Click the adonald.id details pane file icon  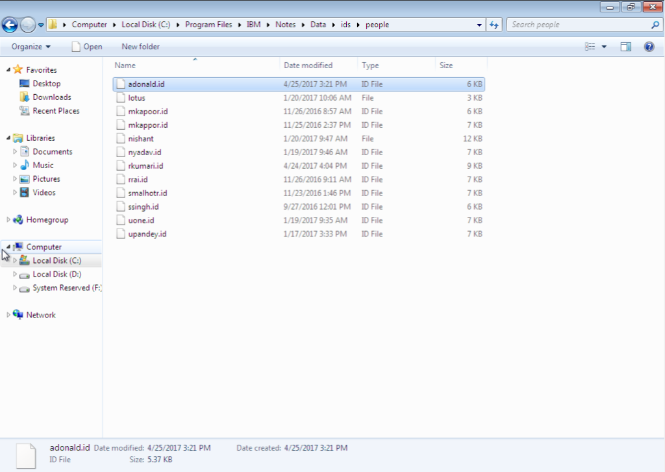26,455
